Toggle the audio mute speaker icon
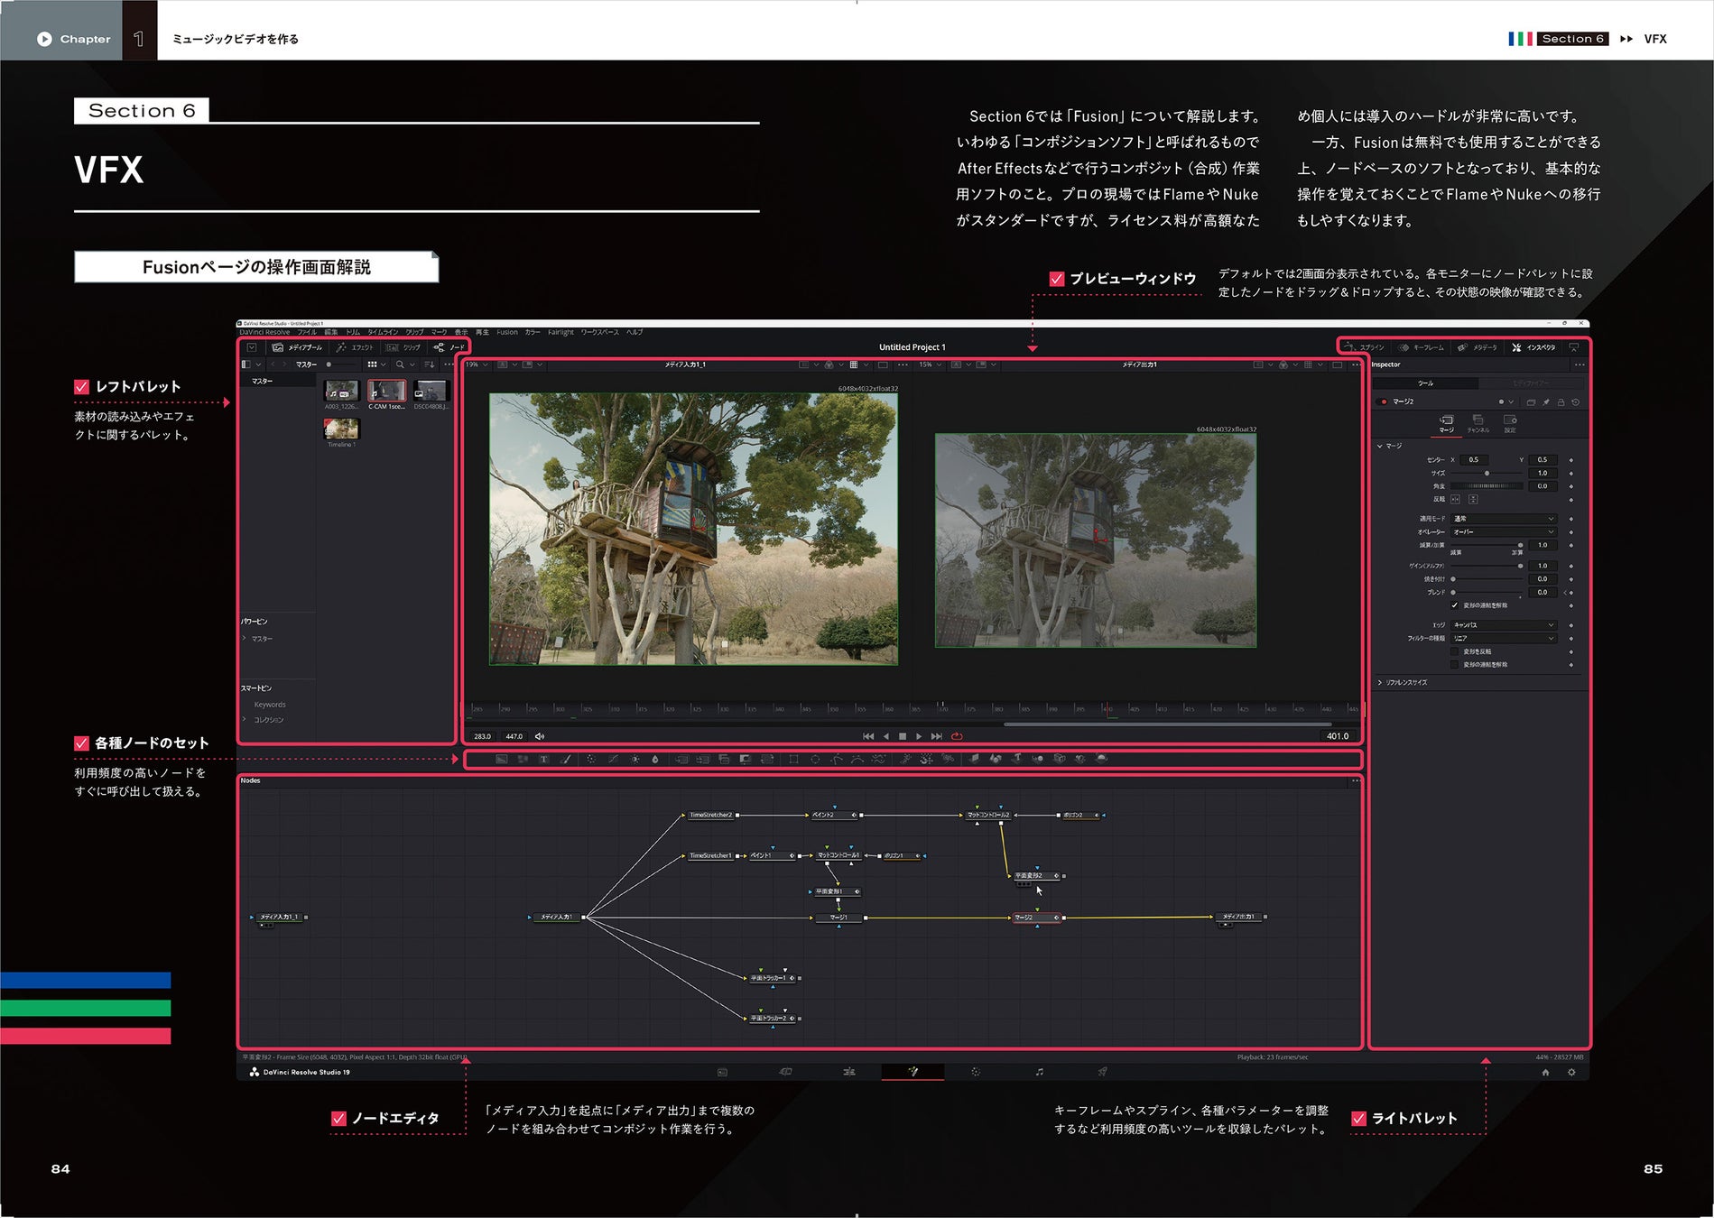This screenshot has width=1714, height=1218. coord(540,736)
